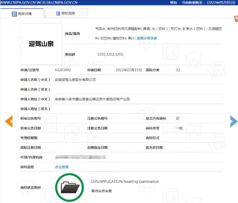Click the 注册公告日期 label
This screenshot has height=203, width=238.
point(98,128)
